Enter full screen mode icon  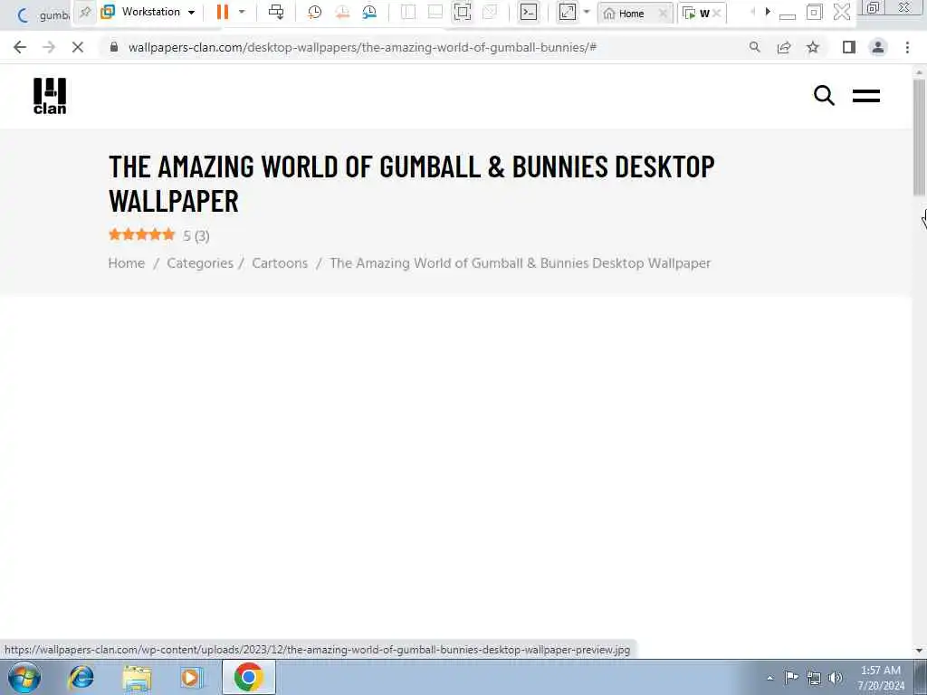463,12
